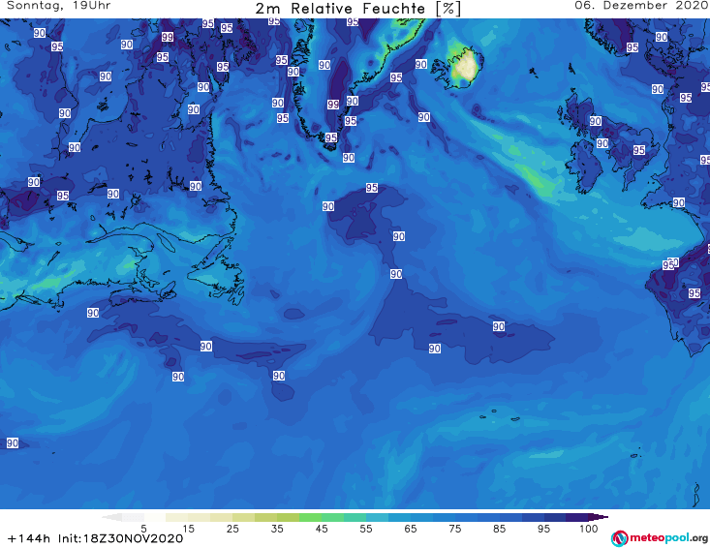
Task: Click the legend value "75"
Action: tap(454, 529)
